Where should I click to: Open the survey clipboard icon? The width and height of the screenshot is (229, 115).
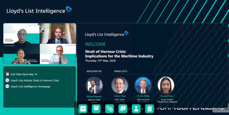point(150,108)
